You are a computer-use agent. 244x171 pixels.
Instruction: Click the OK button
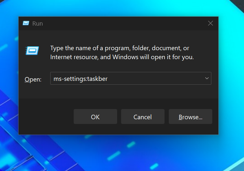click(x=95, y=117)
